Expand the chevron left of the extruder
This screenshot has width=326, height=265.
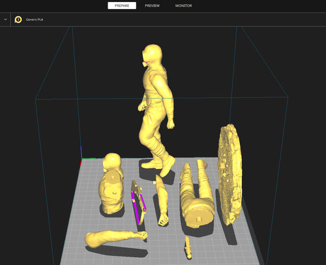(5, 20)
